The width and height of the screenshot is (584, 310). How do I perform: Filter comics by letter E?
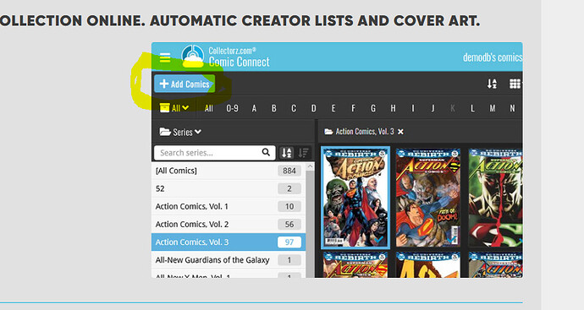(x=333, y=108)
